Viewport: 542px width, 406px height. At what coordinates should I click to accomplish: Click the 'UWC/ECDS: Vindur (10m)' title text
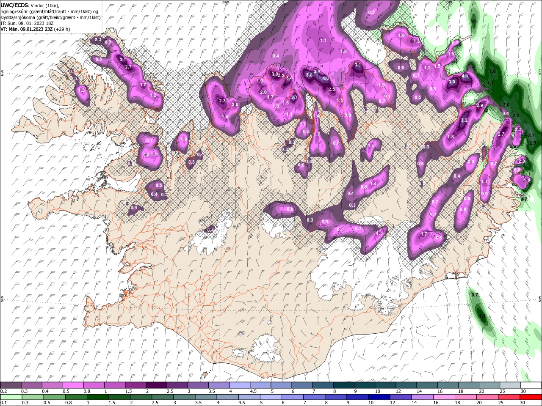[x=30, y=5]
